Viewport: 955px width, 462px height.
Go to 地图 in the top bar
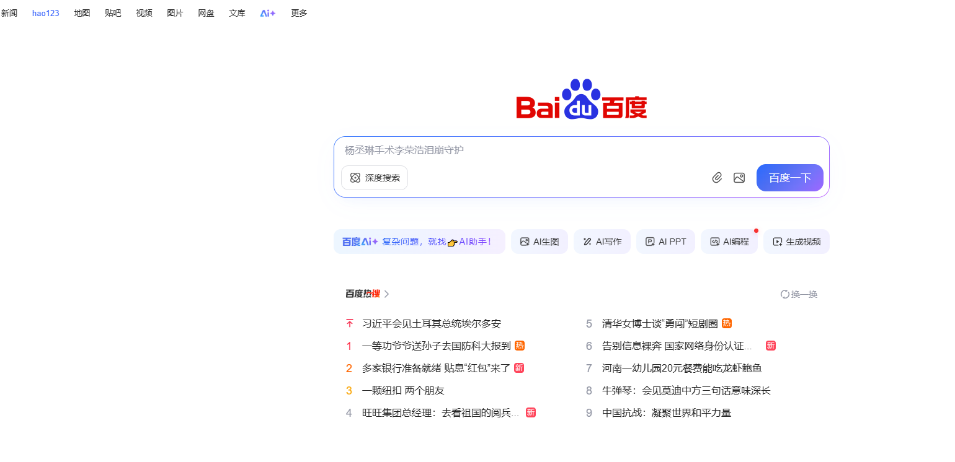(x=82, y=13)
